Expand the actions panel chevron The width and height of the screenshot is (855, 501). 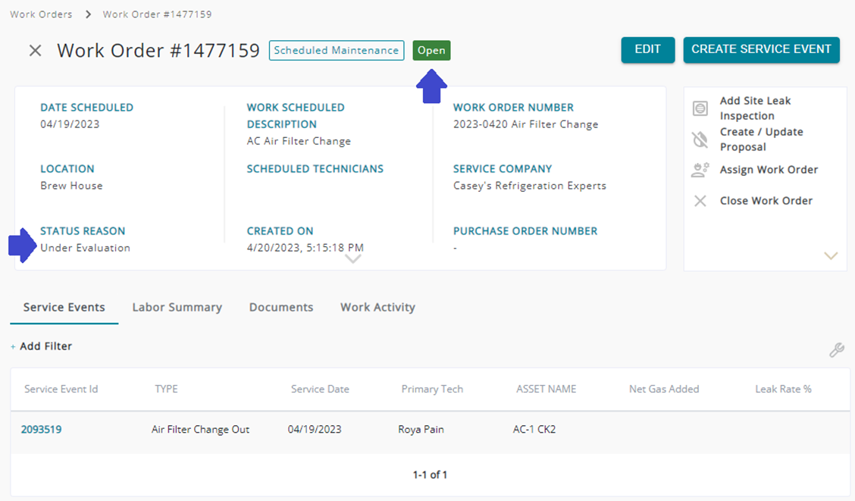coord(831,255)
